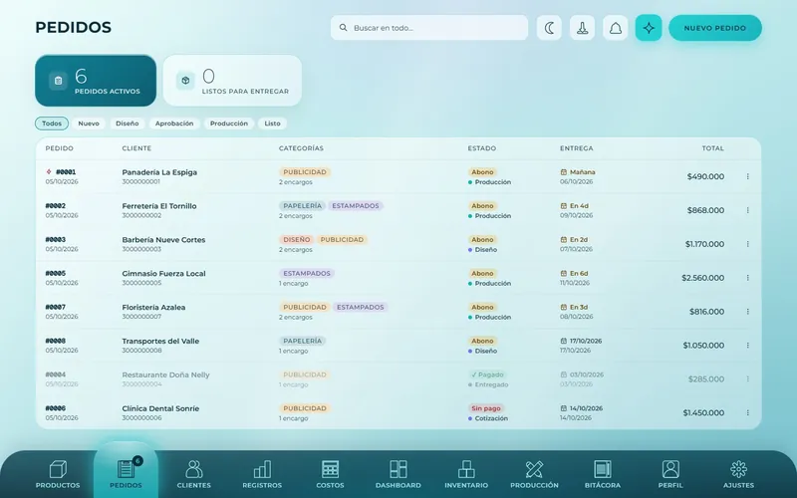This screenshot has width=797, height=498.
Task: Click PAPELERÍA tag on Ferretería El Tornillo row
Action: point(303,206)
